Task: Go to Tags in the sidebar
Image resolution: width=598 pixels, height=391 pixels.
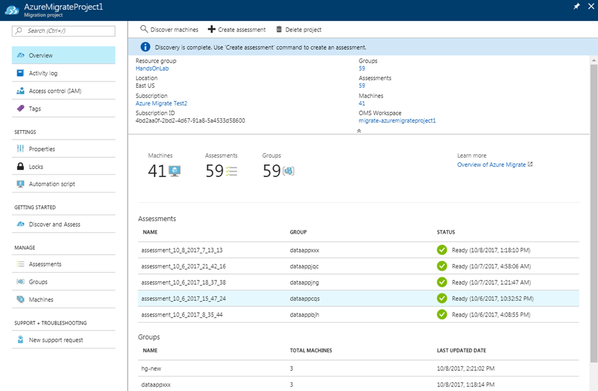Action: click(63, 109)
